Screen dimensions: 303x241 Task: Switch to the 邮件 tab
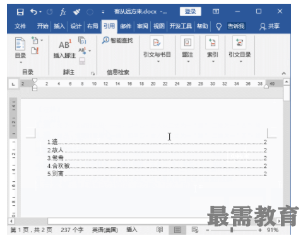(126, 26)
